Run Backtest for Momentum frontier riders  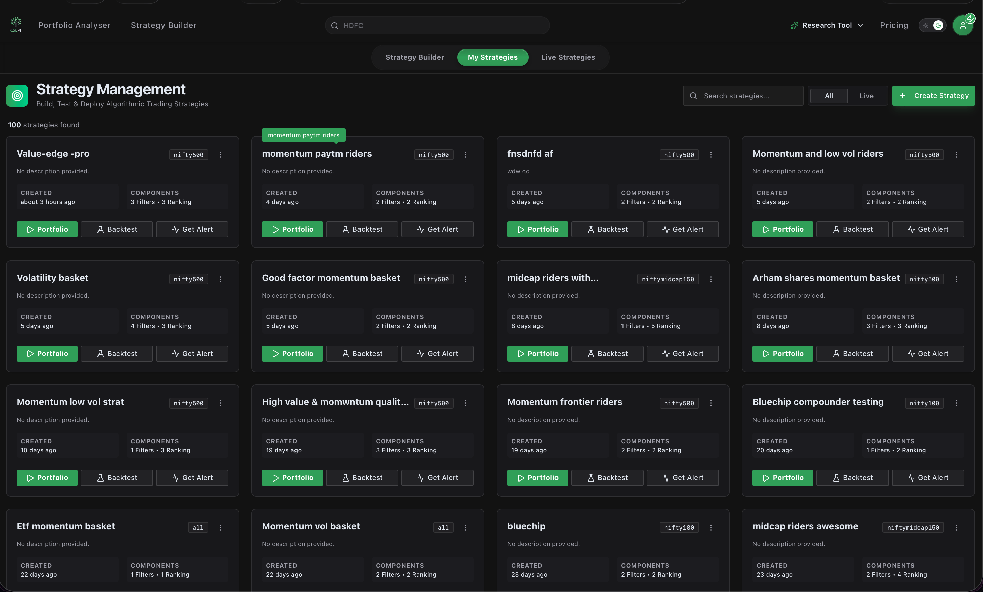tap(607, 477)
